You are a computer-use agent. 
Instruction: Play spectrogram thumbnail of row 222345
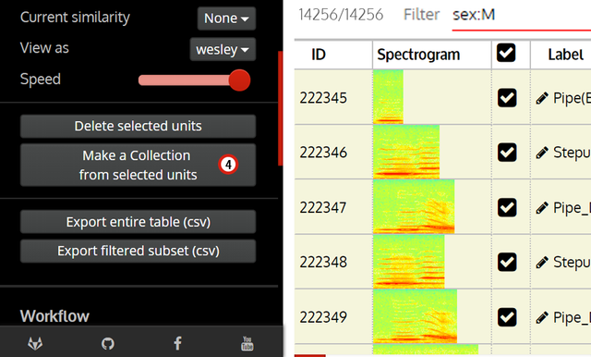[x=388, y=96]
